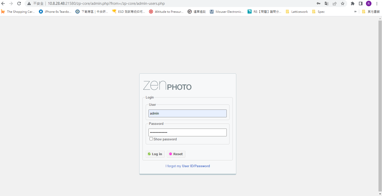
Task: Open 其他書籤 bookmarks folder
Action: click(371, 12)
